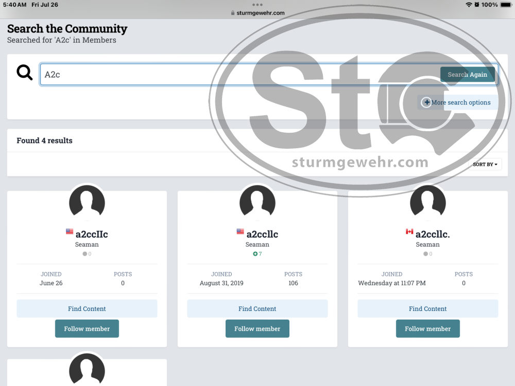Click the green reputation icon showing 7
Image resolution: width=515 pixels, height=386 pixels.
coord(255,254)
